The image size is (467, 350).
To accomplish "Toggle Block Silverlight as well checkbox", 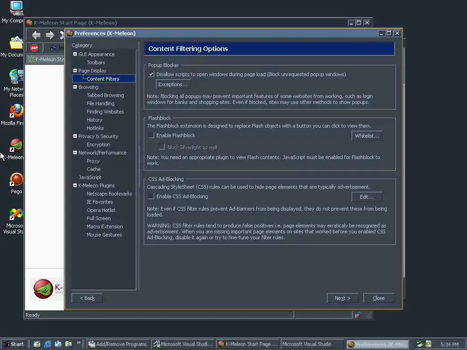I will point(162,147).
